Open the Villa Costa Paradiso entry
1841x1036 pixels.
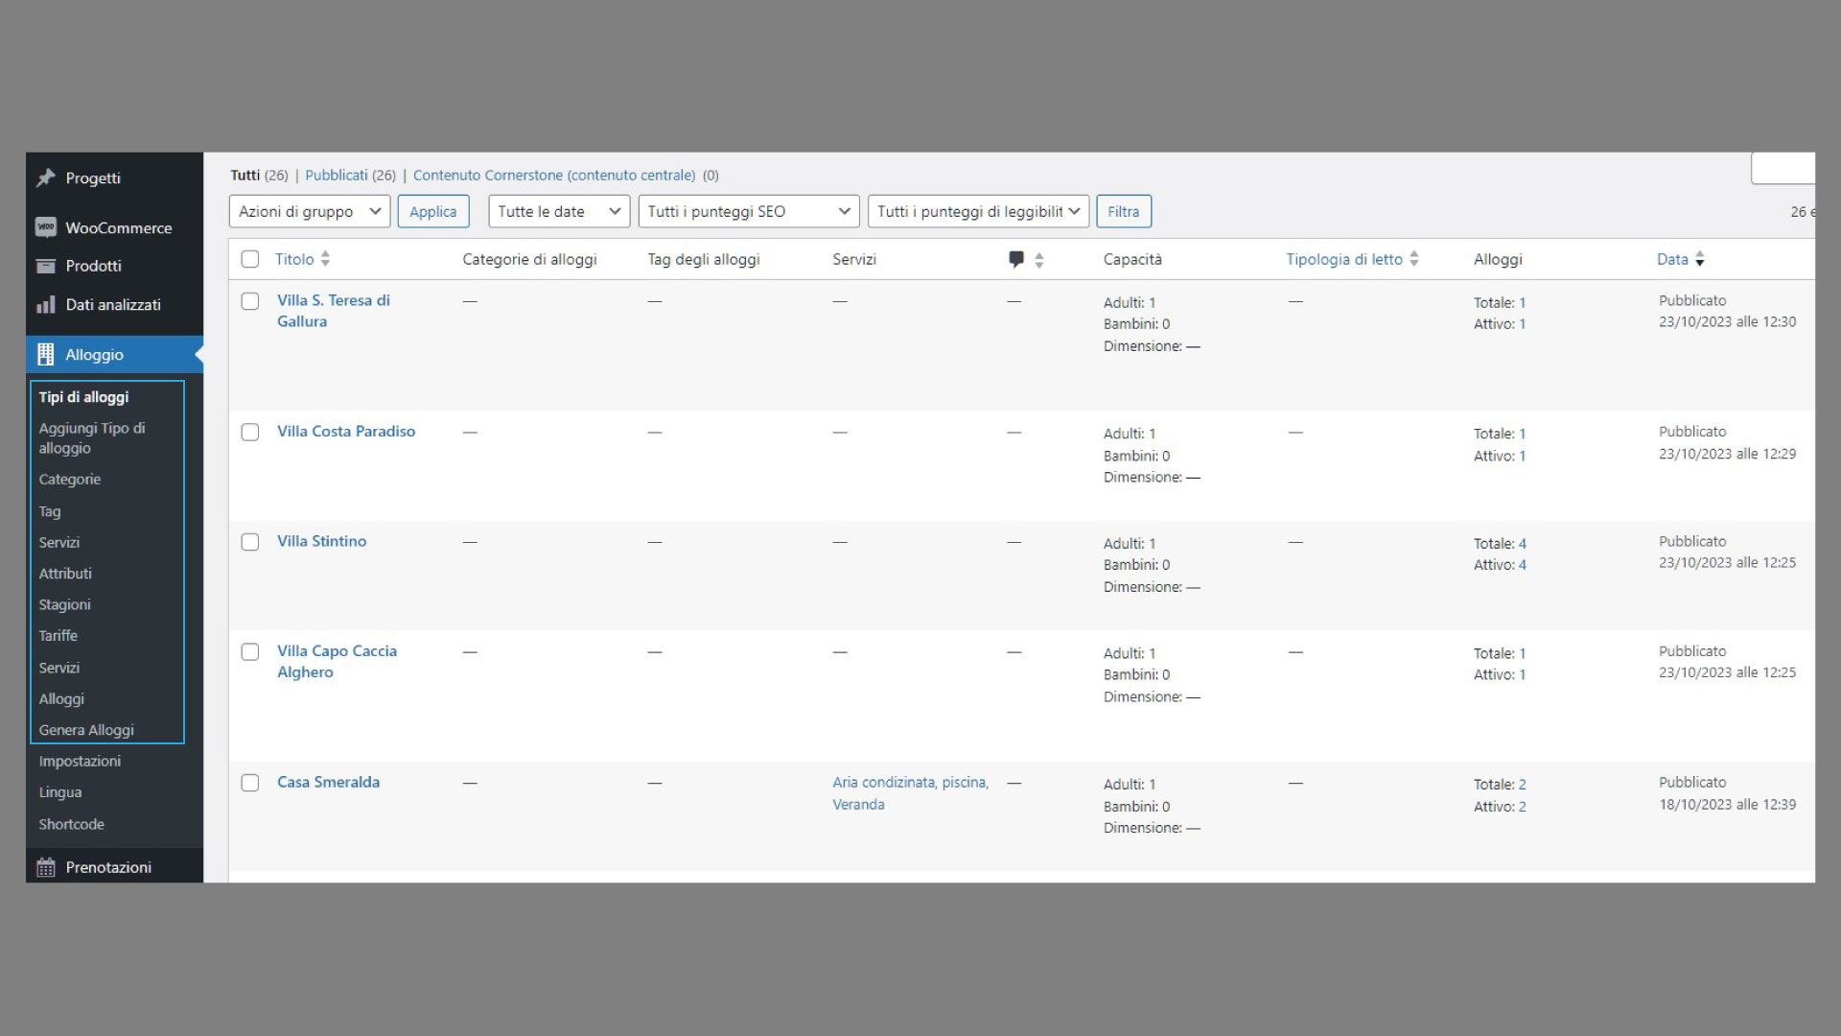(x=346, y=432)
